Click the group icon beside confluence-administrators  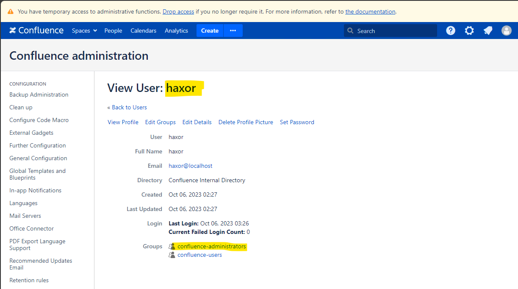pyautogui.click(x=172, y=246)
